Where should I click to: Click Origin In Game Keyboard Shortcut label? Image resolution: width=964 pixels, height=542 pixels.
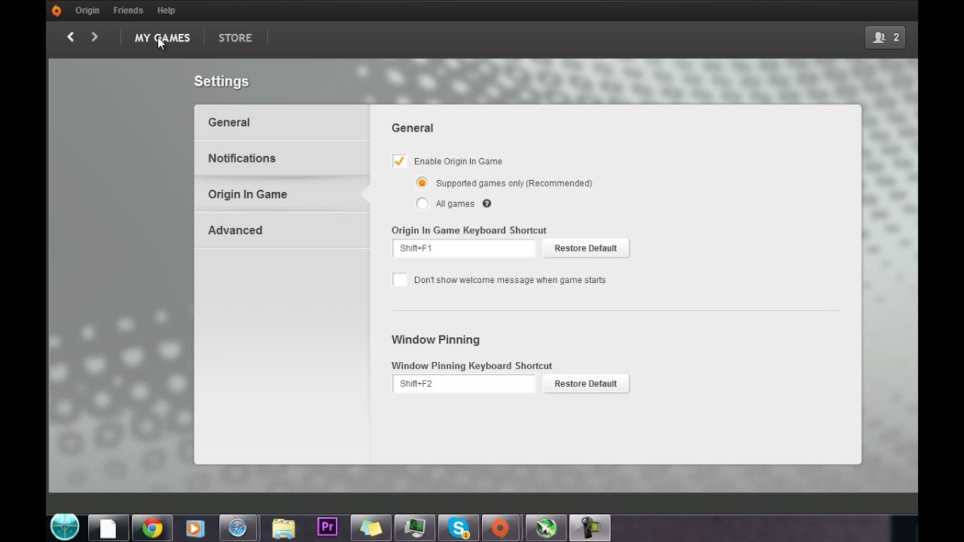pyautogui.click(x=468, y=230)
